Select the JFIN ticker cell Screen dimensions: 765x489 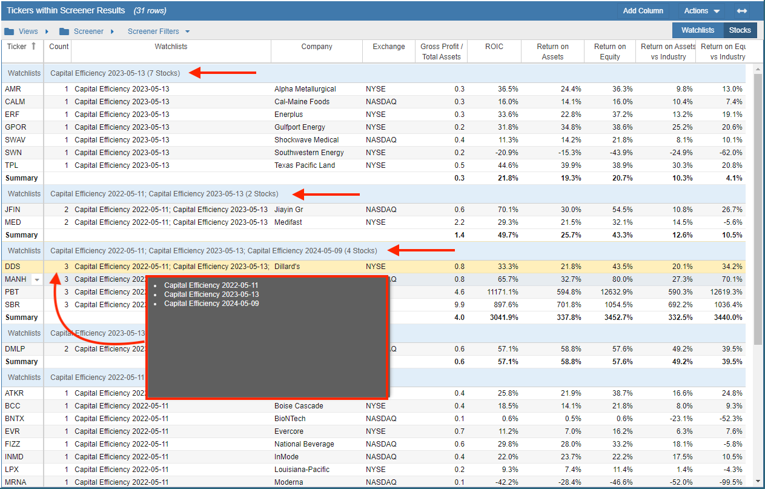[x=22, y=210]
